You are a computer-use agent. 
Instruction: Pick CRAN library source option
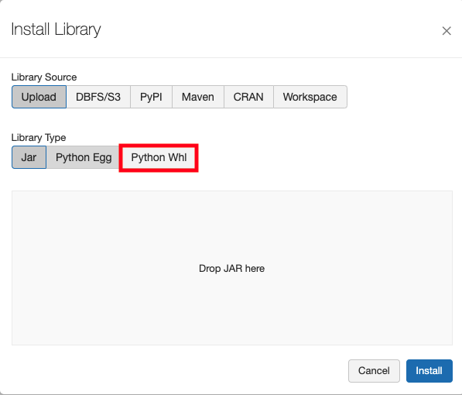coord(248,97)
